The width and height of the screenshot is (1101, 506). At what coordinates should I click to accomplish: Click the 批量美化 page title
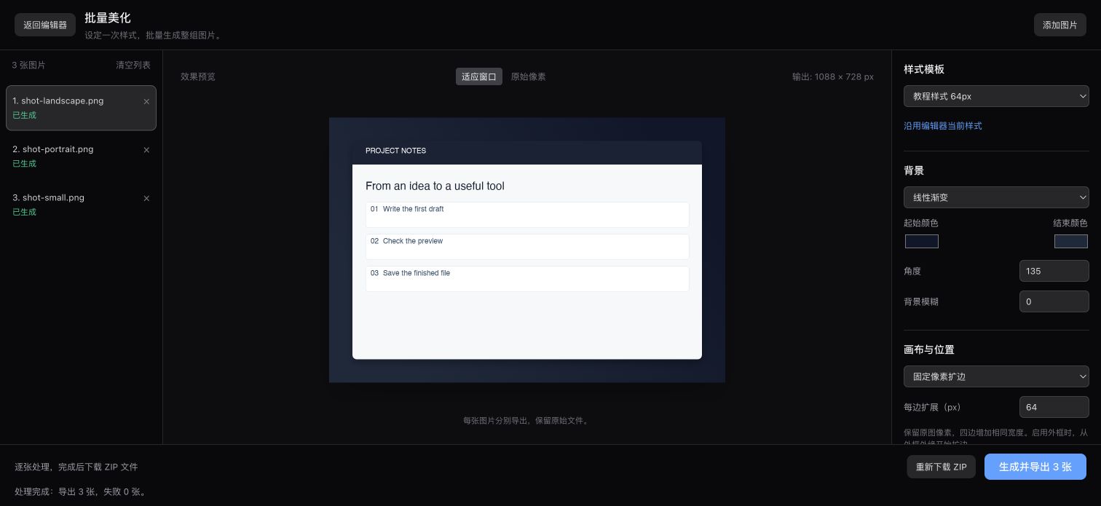(108, 18)
